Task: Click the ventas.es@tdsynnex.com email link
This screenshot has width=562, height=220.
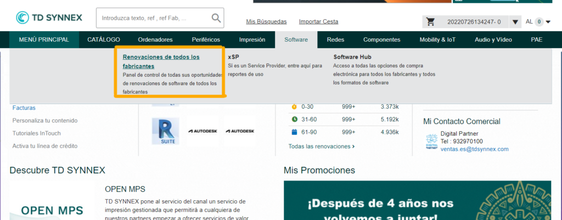Action: pyautogui.click(x=475, y=149)
